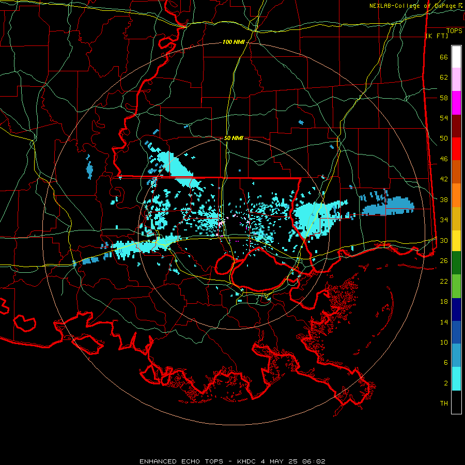Screen dimensions: 465x465
Task: Click the legend value 66
Action: click(x=444, y=57)
